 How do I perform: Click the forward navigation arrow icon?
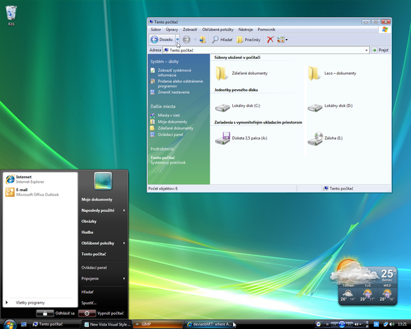pos(186,40)
